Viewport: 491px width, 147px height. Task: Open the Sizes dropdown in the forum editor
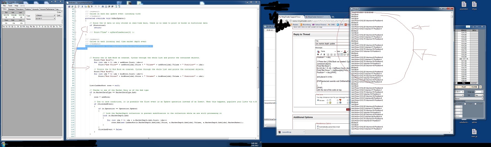[x=339, y=51]
